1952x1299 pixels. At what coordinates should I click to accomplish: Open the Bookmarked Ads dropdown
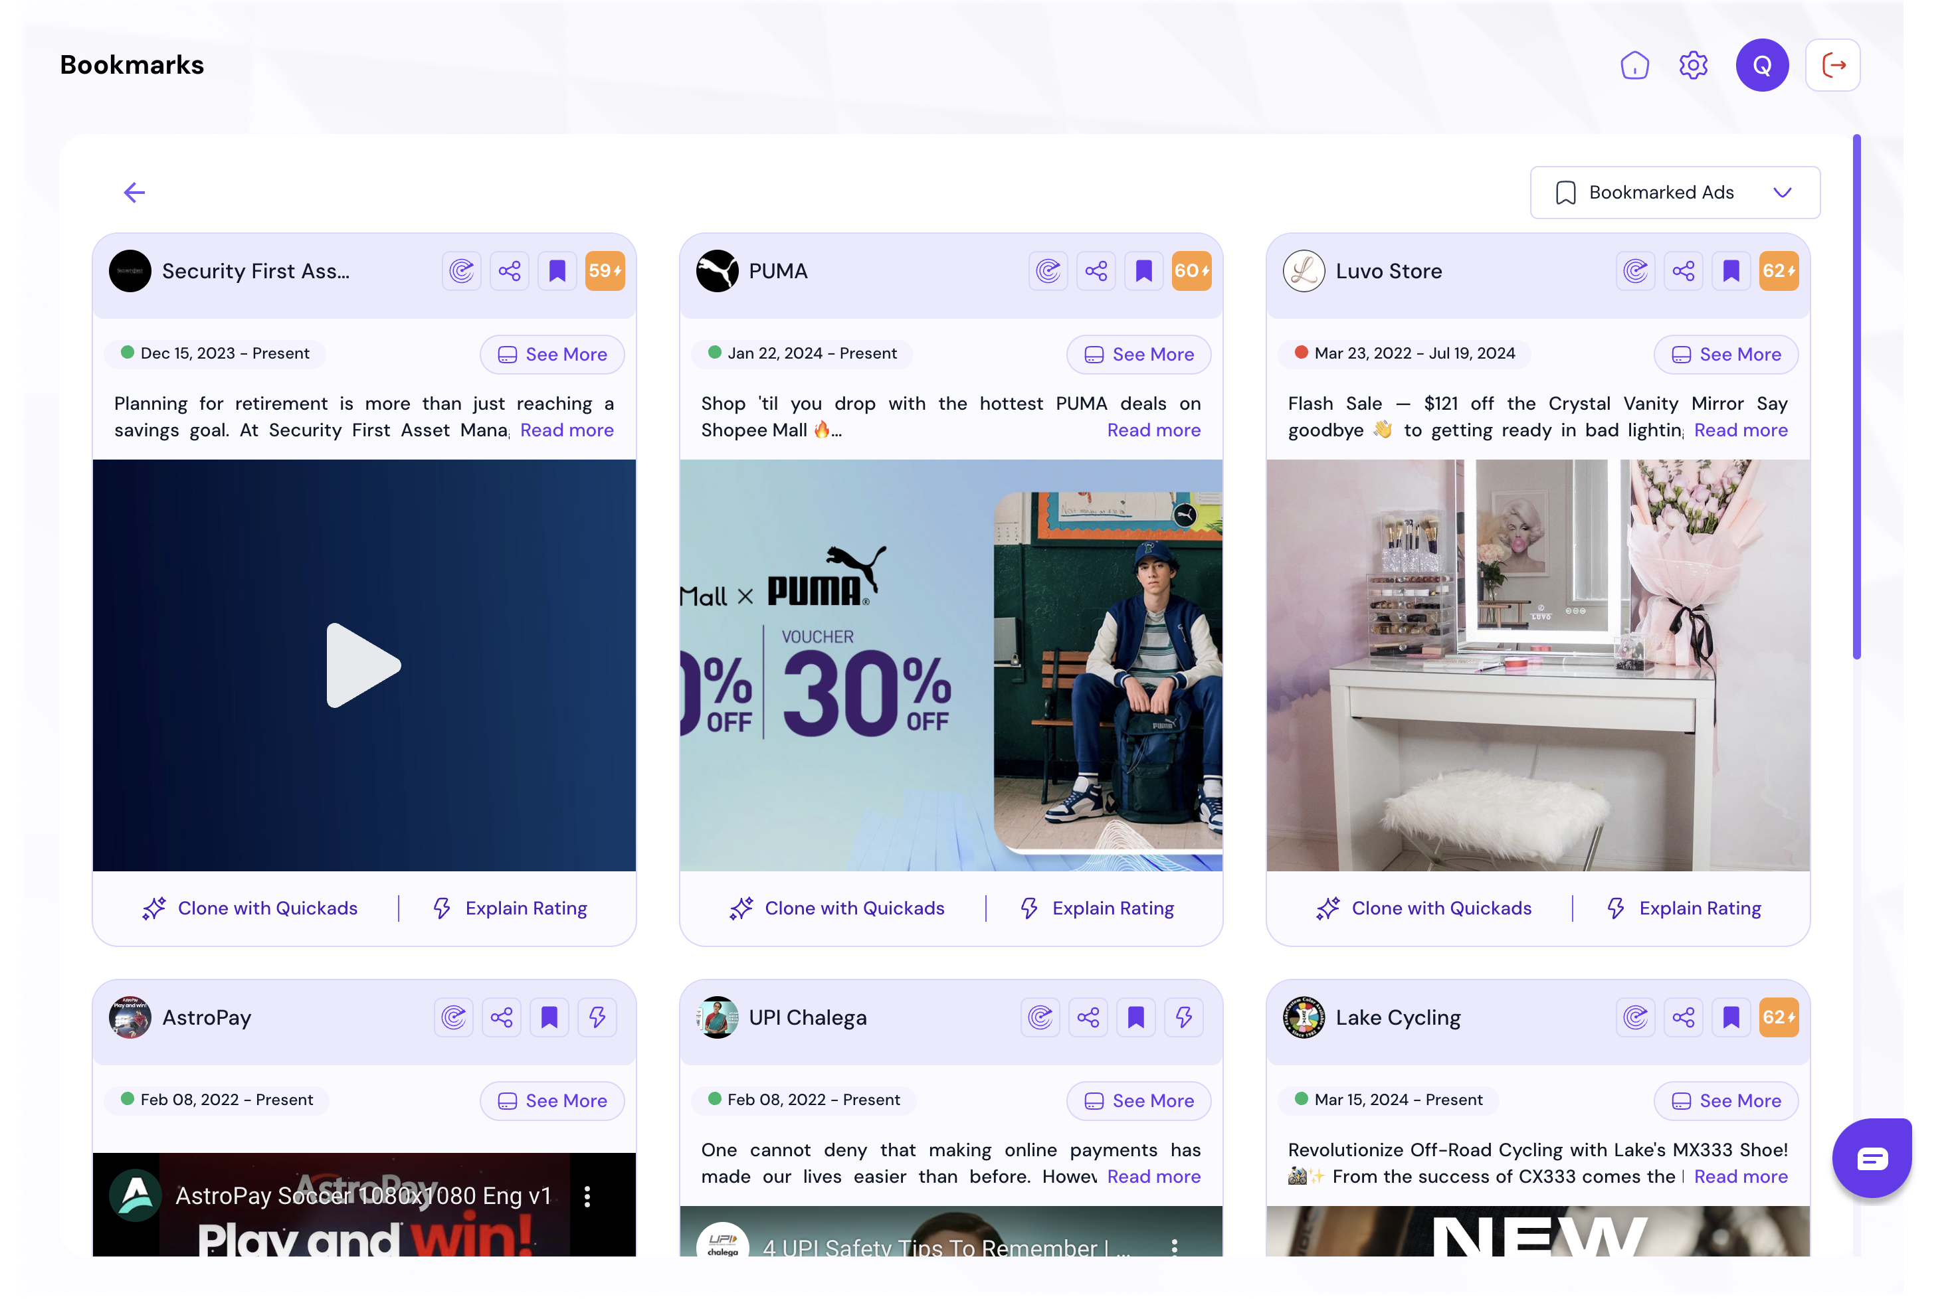[1674, 192]
